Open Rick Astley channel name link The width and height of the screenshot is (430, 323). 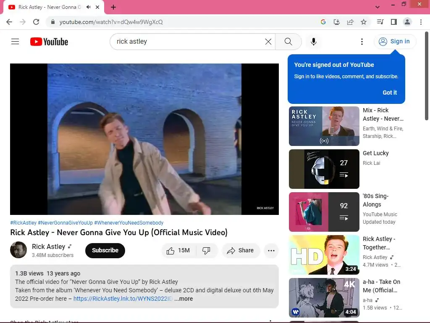coord(49,246)
